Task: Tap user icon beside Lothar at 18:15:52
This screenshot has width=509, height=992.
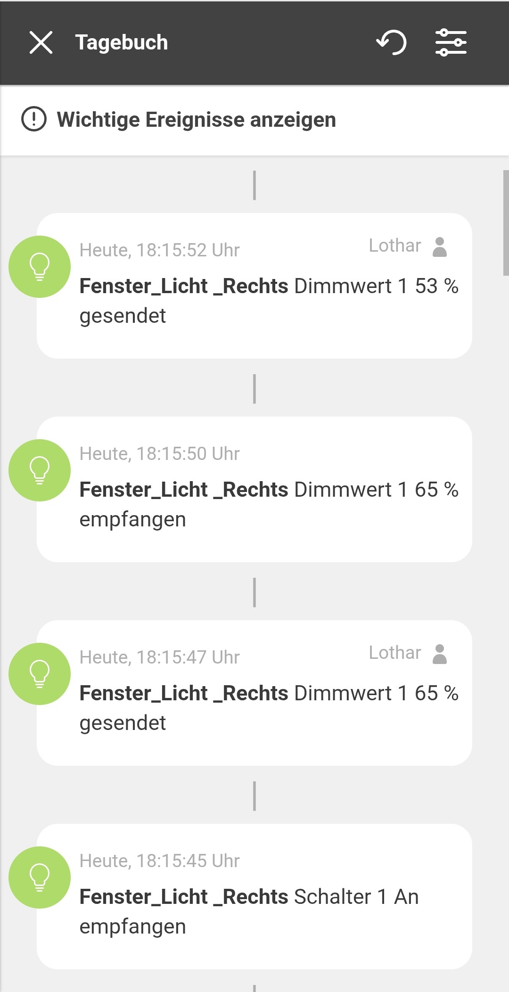Action: [439, 246]
